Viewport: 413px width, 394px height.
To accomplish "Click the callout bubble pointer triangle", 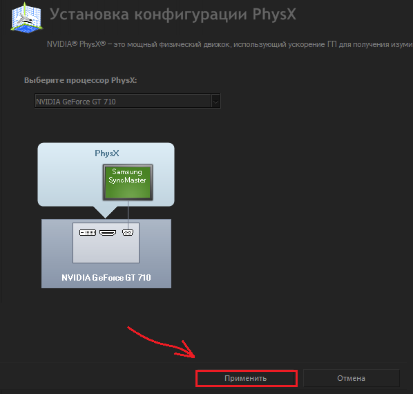I will pyautogui.click(x=106, y=212).
